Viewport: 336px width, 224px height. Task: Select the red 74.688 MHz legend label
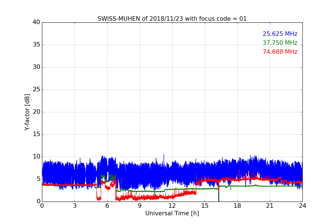click(x=280, y=52)
